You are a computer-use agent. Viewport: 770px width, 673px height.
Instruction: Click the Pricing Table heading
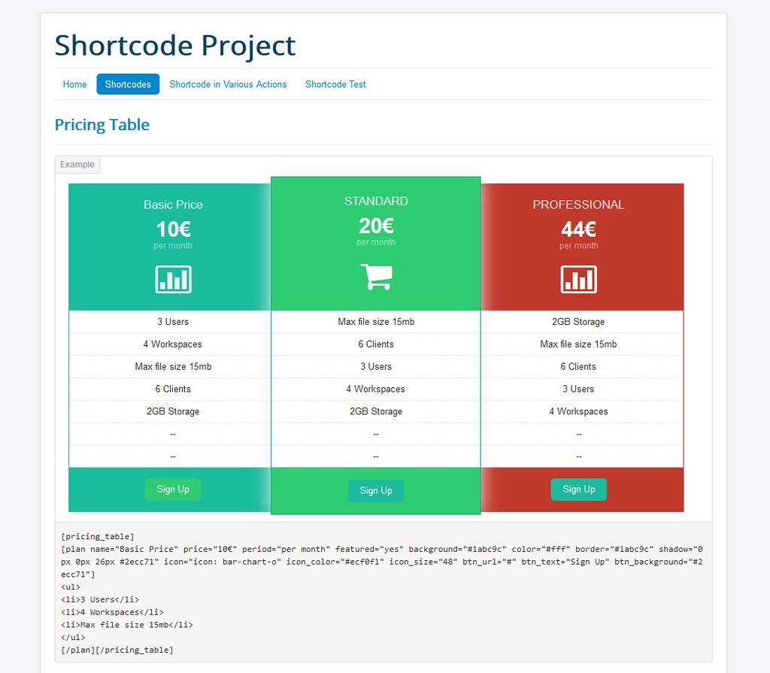(102, 125)
